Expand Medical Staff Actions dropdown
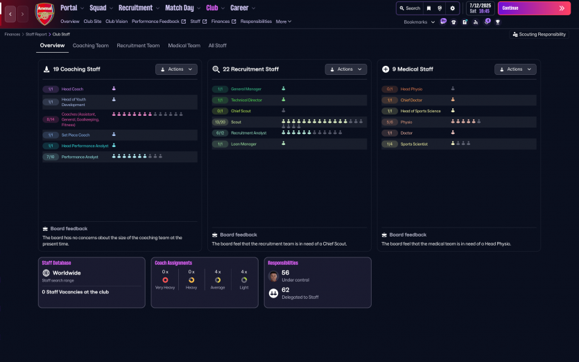579x362 pixels. point(515,69)
